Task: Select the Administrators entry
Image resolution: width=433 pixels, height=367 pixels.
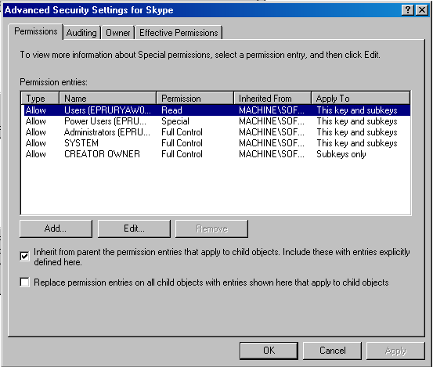Action: pos(215,132)
